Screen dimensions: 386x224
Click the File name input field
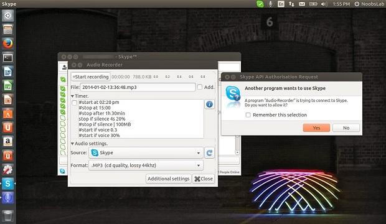pyautogui.click(x=138, y=87)
